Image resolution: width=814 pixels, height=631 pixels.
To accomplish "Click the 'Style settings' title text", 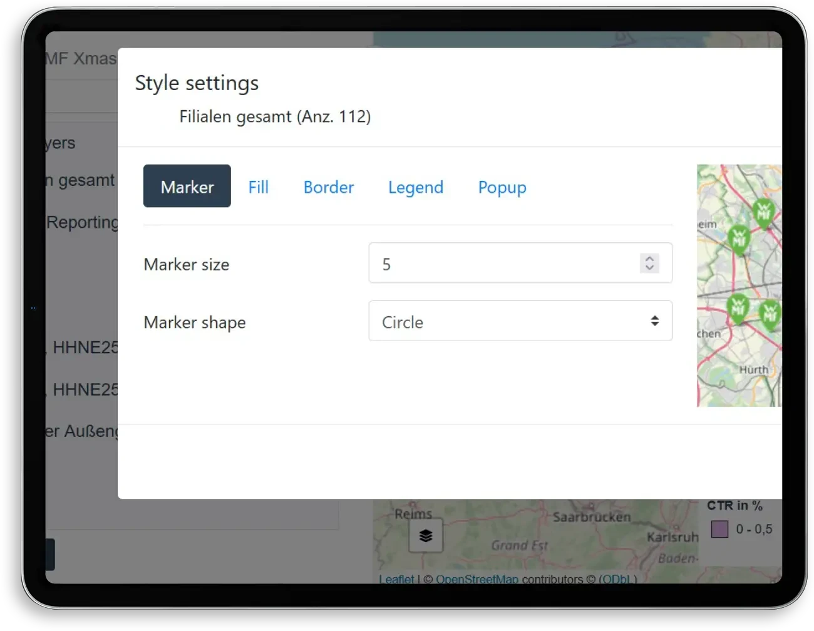I will pos(197,83).
